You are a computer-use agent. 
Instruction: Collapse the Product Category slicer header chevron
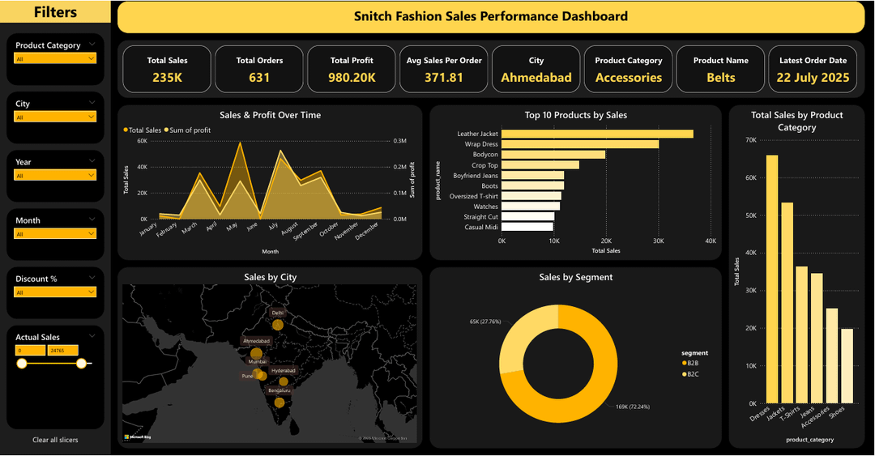[x=92, y=44]
